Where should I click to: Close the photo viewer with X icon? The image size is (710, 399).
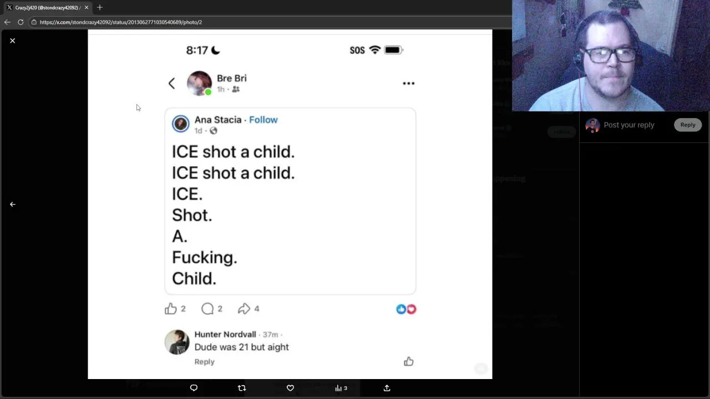point(12,40)
